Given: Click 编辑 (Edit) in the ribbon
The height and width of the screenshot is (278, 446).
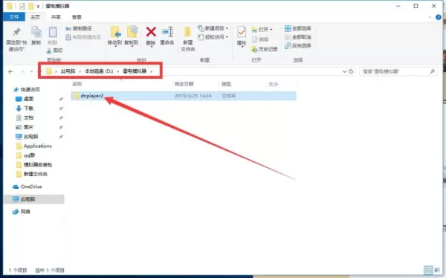Looking at the screenshot, I should point(260,39).
